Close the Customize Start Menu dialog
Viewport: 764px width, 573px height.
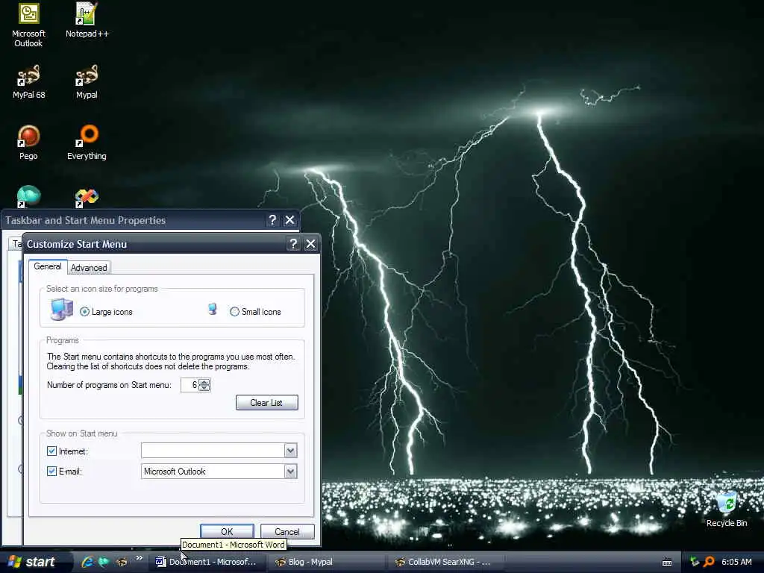(310, 244)
